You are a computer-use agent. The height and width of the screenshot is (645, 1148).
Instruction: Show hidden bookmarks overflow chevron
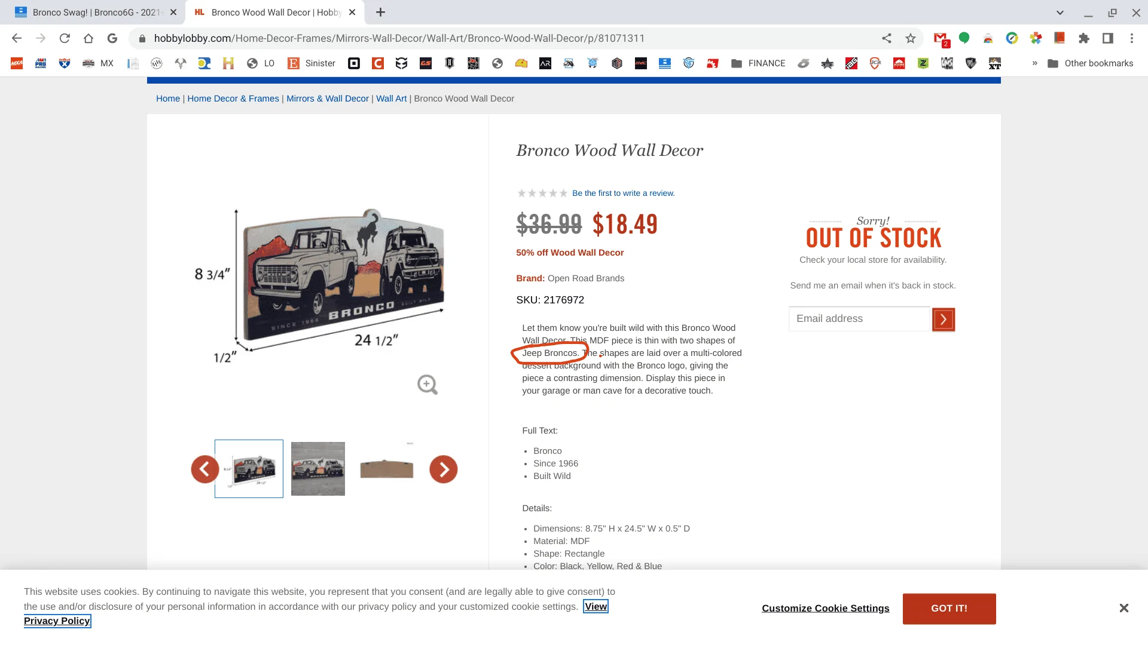click(1034, 63)
